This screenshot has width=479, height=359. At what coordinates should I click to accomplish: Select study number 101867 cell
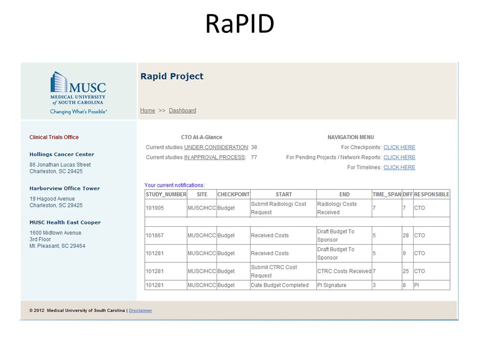(166, 235)
